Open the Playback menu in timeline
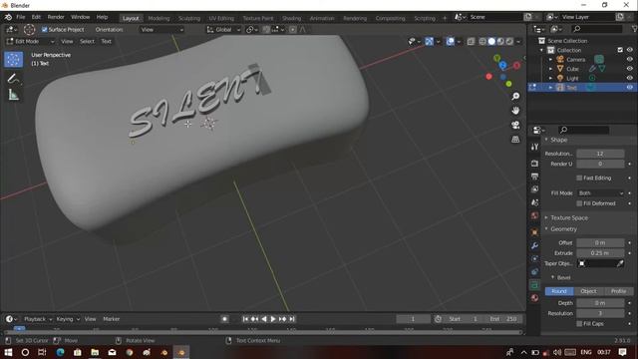Image resolution: width=638 pixels, height=359 pixels. 38,319
